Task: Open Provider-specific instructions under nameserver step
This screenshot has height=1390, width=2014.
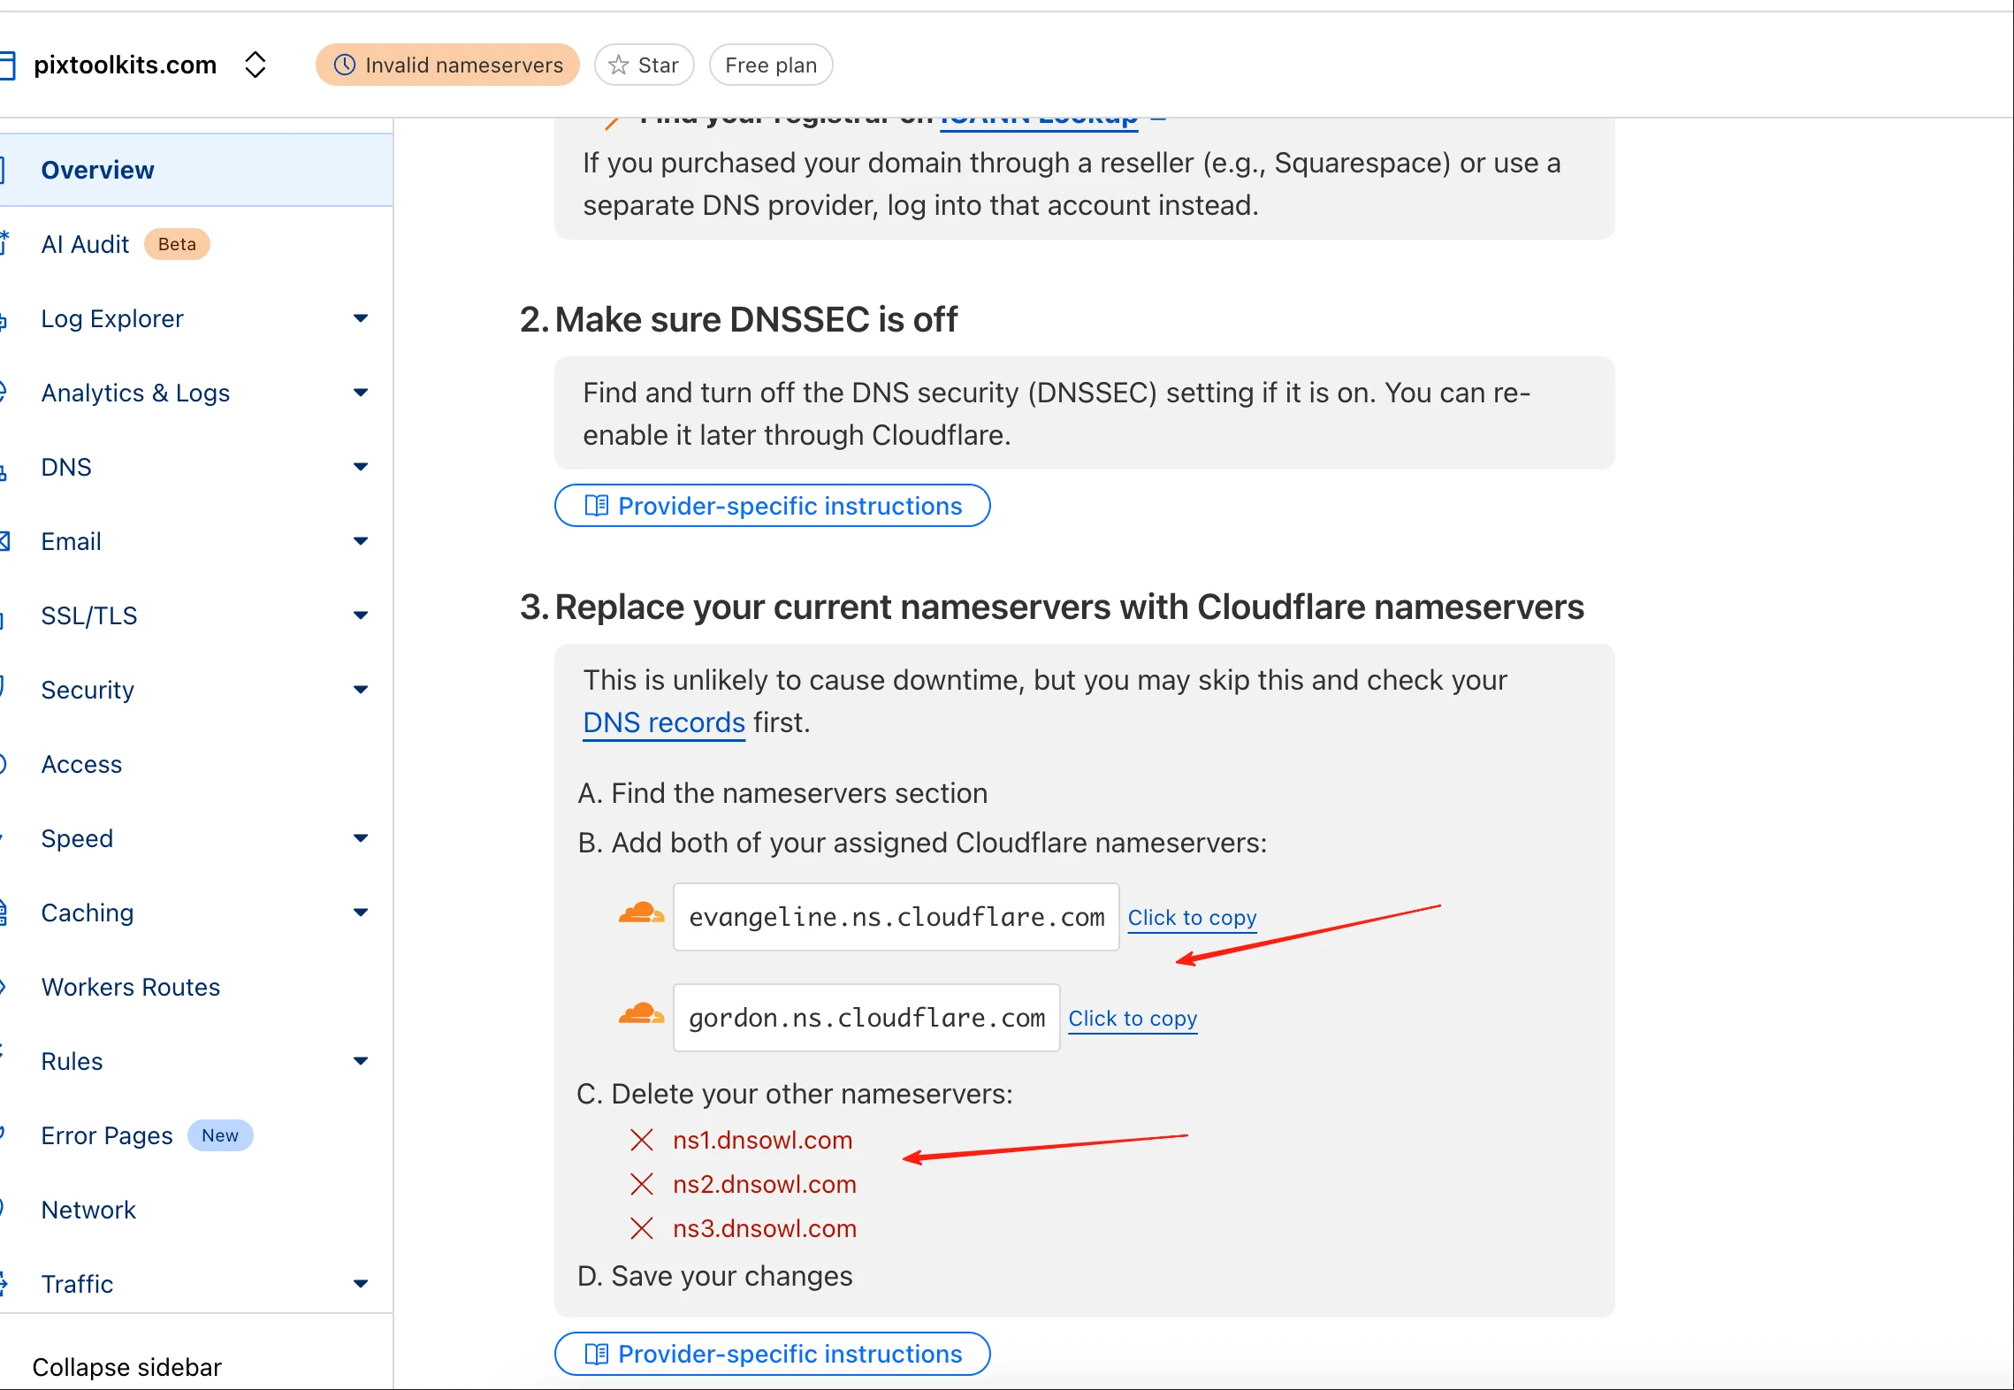Action: [x=772, y=1354]
